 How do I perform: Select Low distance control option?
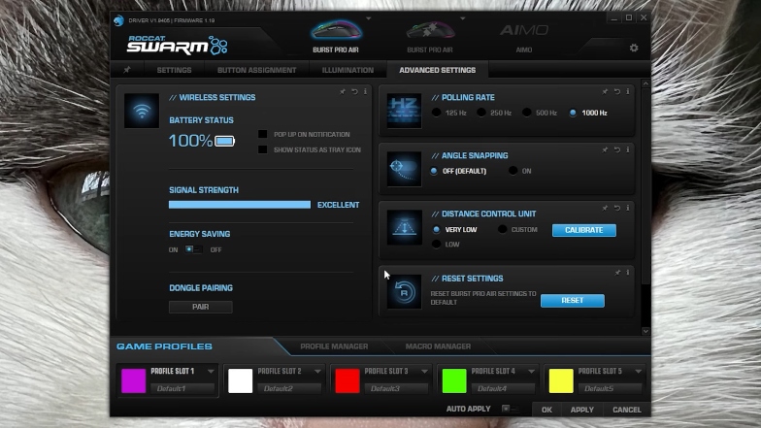coord(437,245)
